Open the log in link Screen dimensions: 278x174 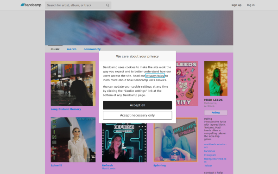coord(251,5)
